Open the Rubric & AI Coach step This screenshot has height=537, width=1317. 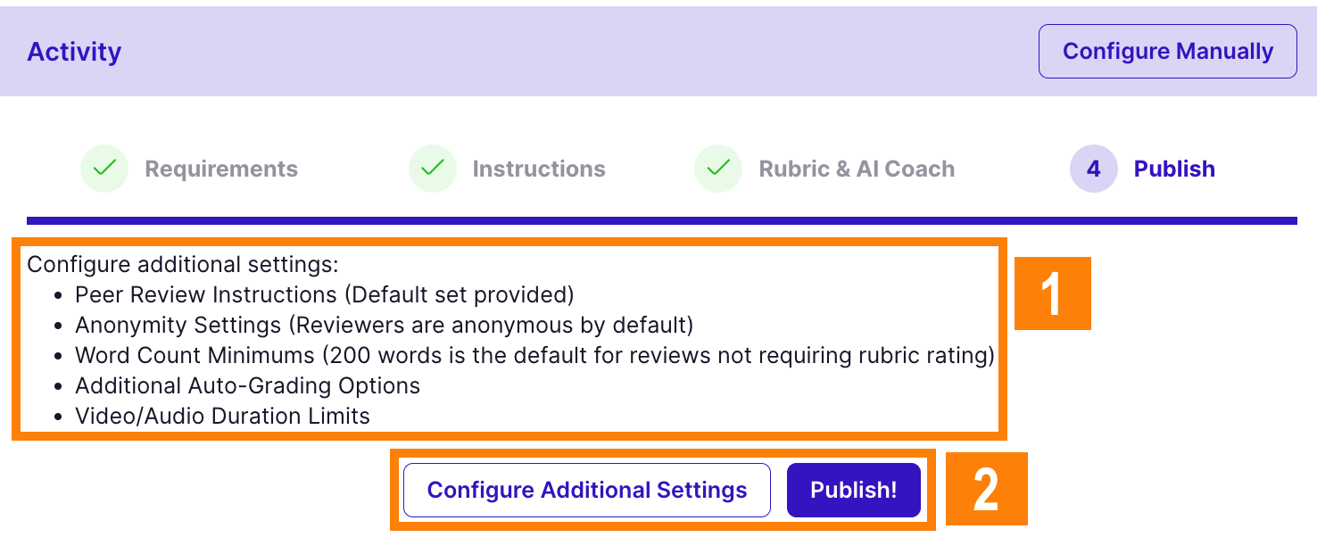click(857, 169)
